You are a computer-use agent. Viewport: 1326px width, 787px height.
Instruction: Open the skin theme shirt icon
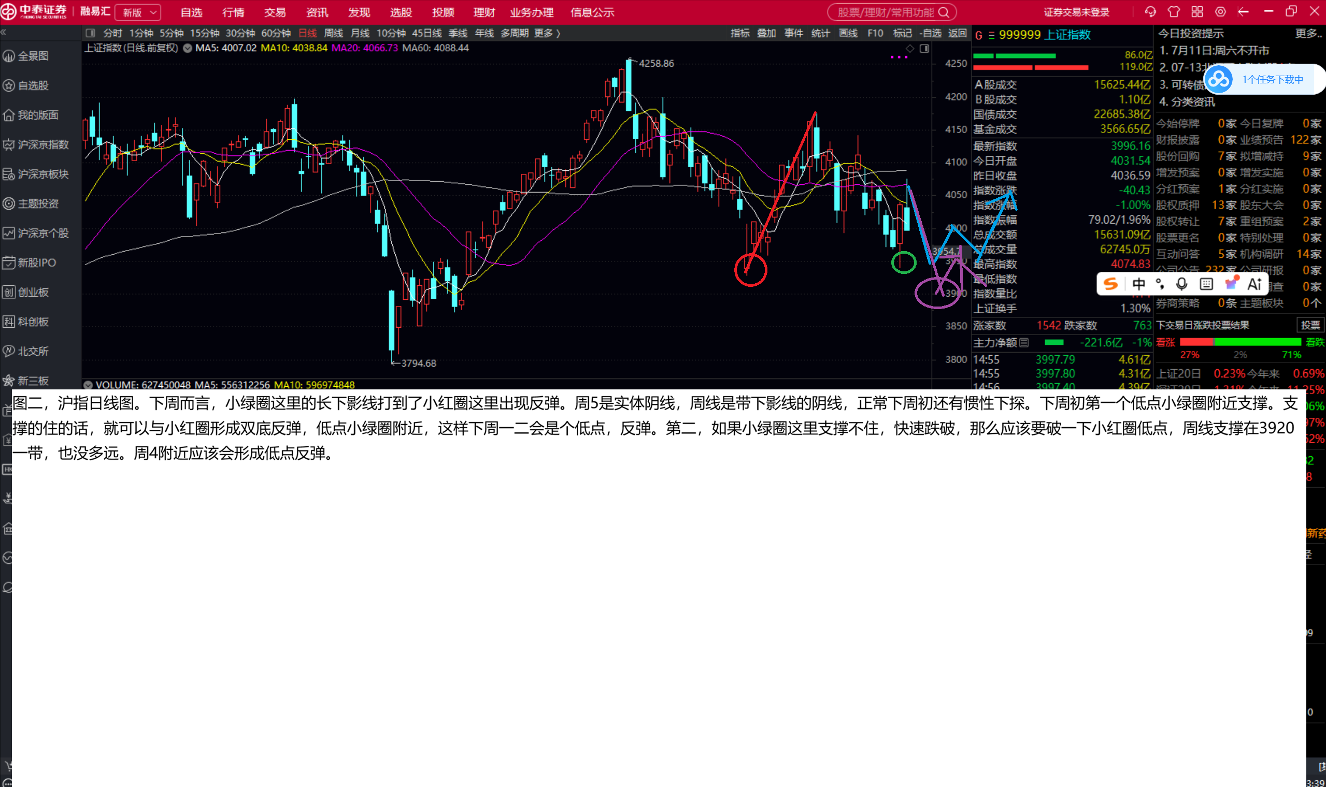1174,12
